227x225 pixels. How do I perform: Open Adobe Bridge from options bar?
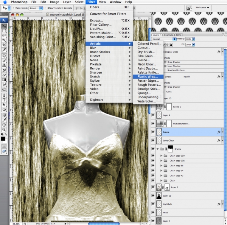tap(189, 8)
